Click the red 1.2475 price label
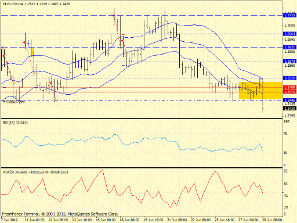297x223 pixels. pyautogui.click(x=289, y=92)
